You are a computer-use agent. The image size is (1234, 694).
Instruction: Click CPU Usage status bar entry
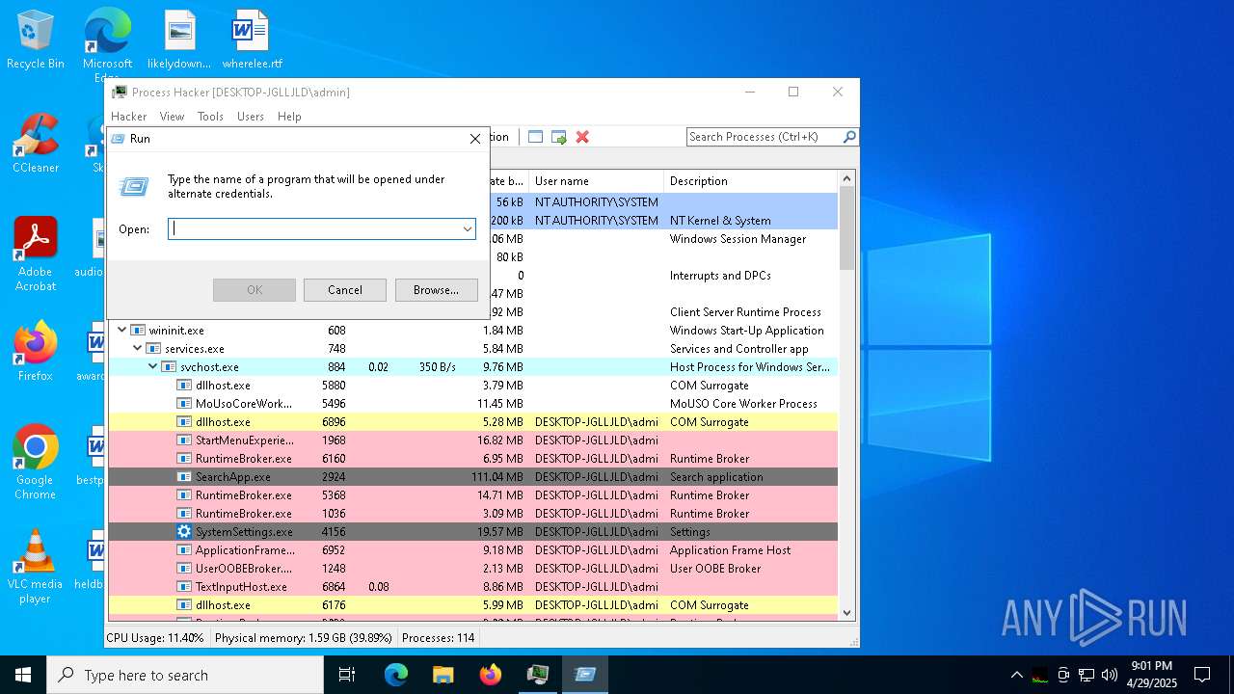tap(155, 638)
